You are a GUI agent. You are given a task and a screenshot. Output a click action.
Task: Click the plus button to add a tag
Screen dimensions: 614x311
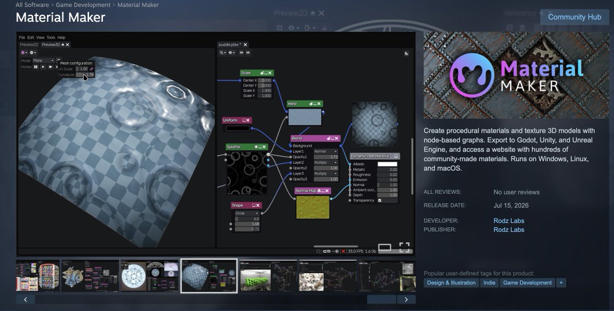click(561, 283)
